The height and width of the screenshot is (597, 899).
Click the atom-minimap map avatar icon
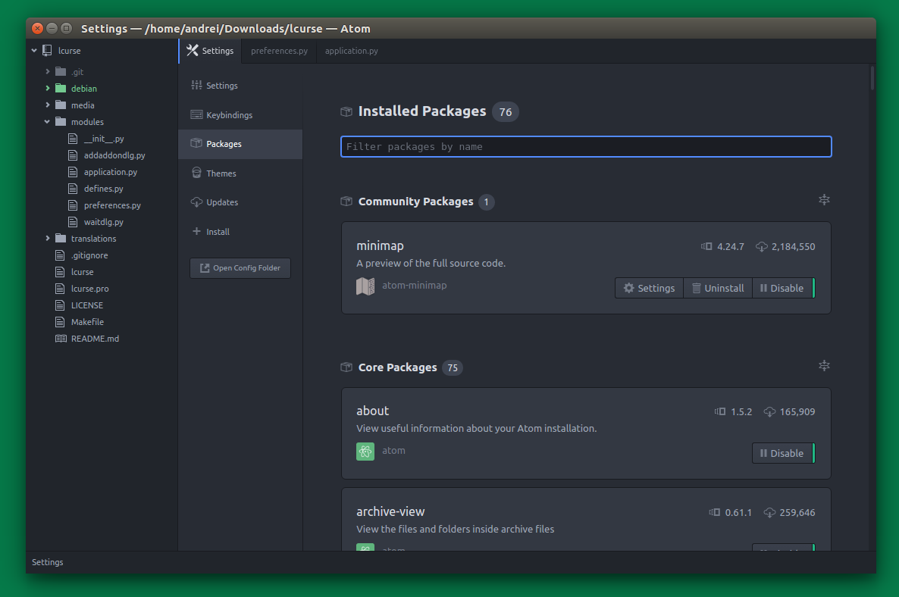click(365, 286)
